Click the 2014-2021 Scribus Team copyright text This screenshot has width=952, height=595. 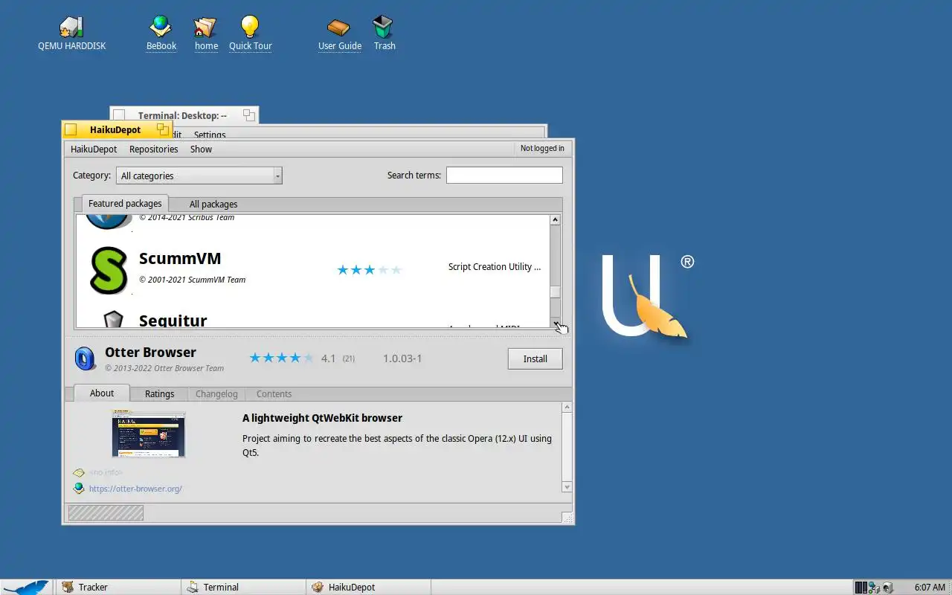coord(187,218)
